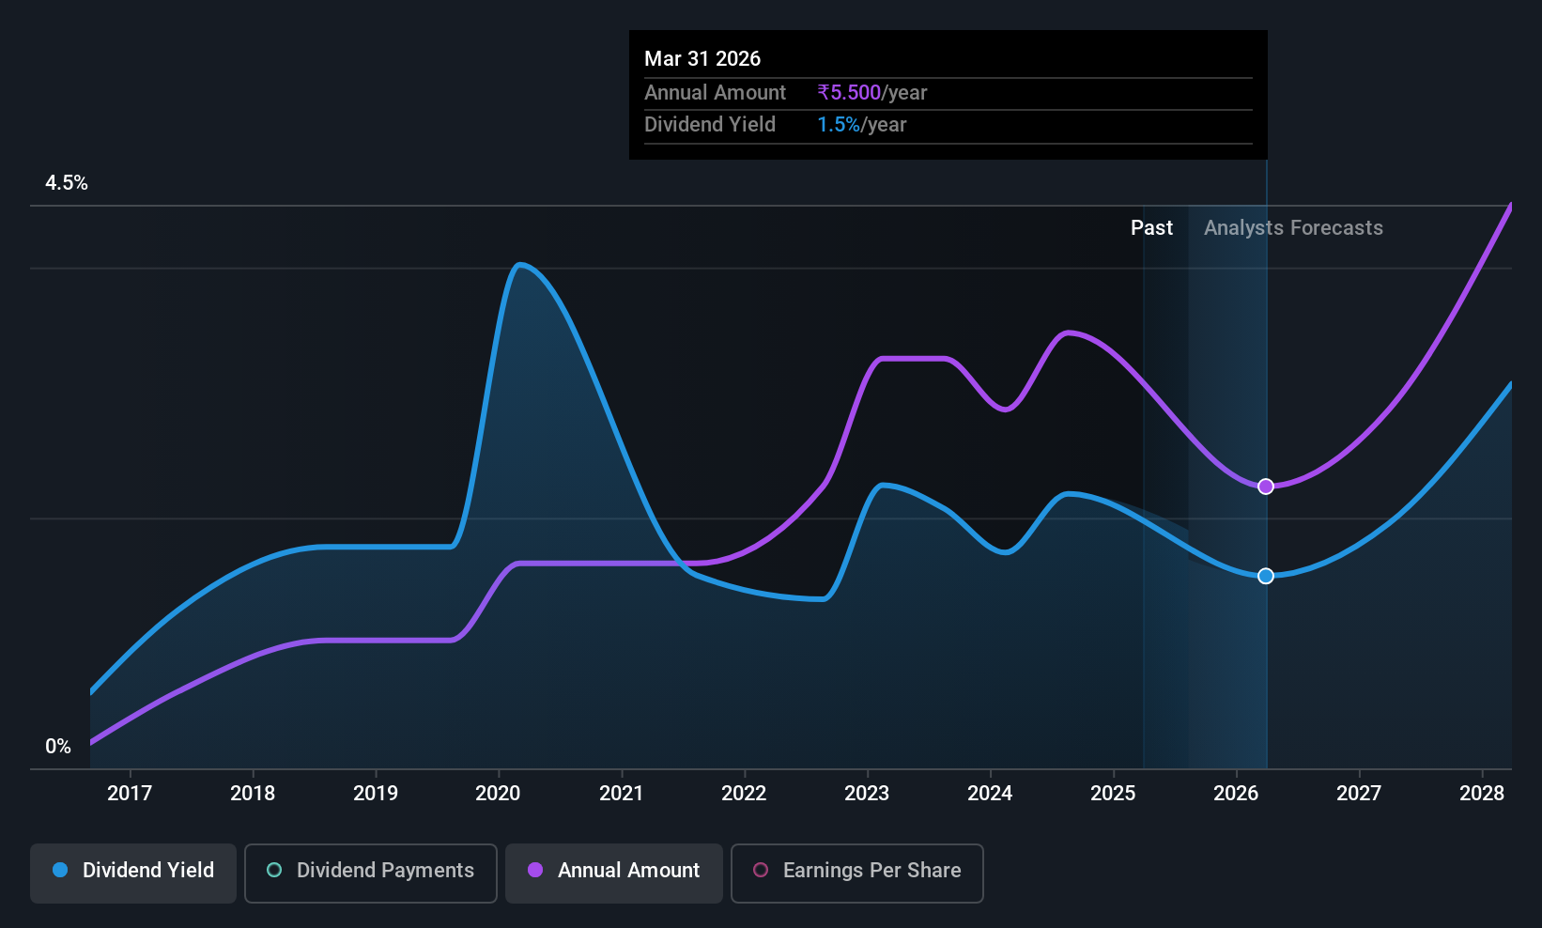
Task: Click the 2023 year label
Action: (x=867, y=793)
